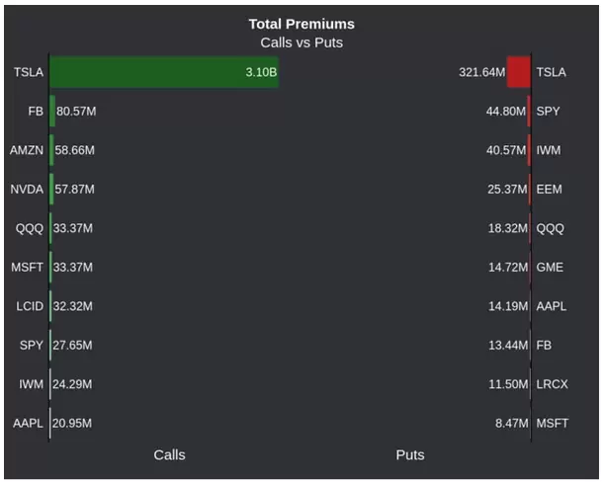The width and height of the screenshot is (605, 482).
Task: Click the FB calls value 80.57M
Action: 76,112
